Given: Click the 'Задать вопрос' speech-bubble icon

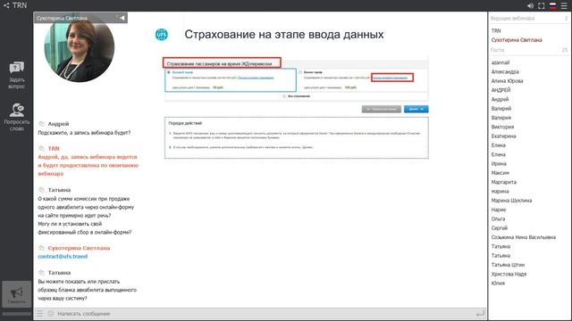Looking at the screenshot, I should [x=17, y=68].
